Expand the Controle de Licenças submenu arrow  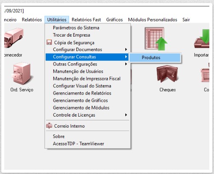coord(126,115)
